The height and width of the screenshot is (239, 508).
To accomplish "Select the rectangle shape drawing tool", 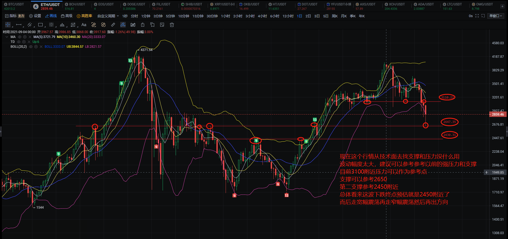I will (41, 25).
